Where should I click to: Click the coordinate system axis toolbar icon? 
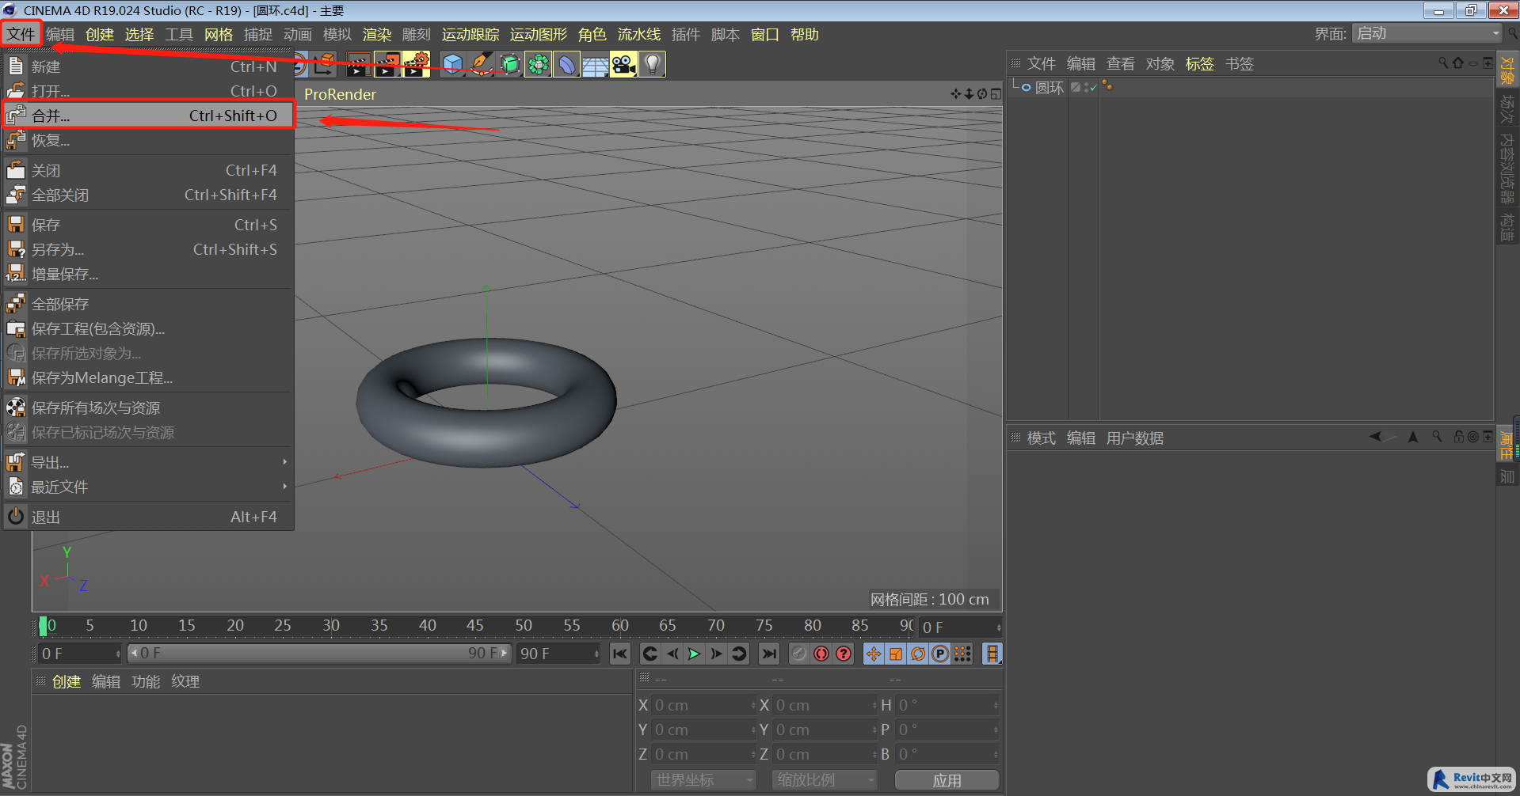(323, 65)
